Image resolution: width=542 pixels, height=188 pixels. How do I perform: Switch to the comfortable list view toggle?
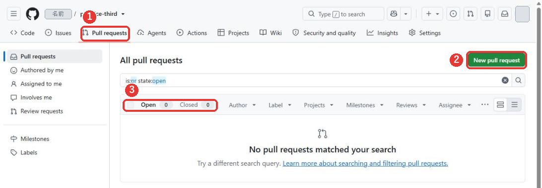click(x=500, y=105)
